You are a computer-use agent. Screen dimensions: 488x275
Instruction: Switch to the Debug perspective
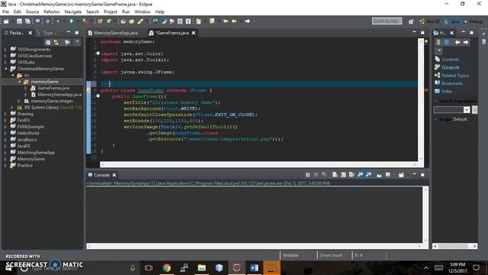[473, 21]
